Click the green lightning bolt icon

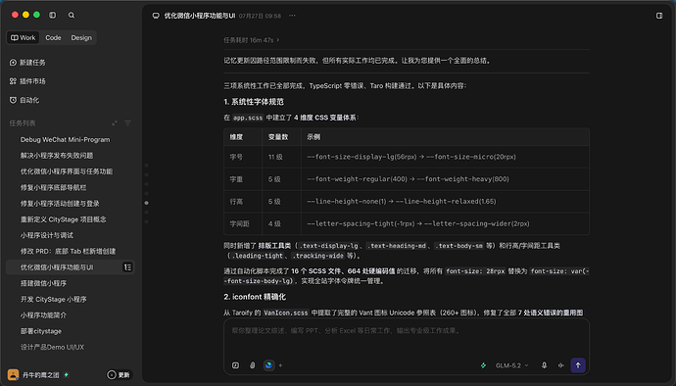[483, 365]
